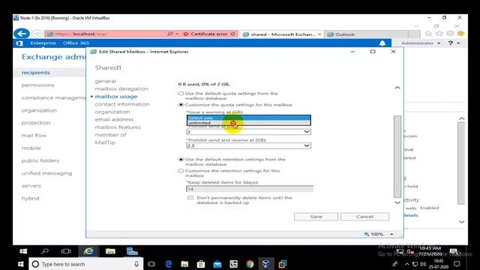Open Server Manager in the VM taskbar

click(132, 251)
